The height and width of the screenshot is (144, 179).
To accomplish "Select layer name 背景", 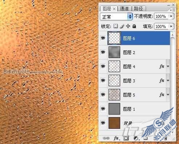I will point(128,123).
